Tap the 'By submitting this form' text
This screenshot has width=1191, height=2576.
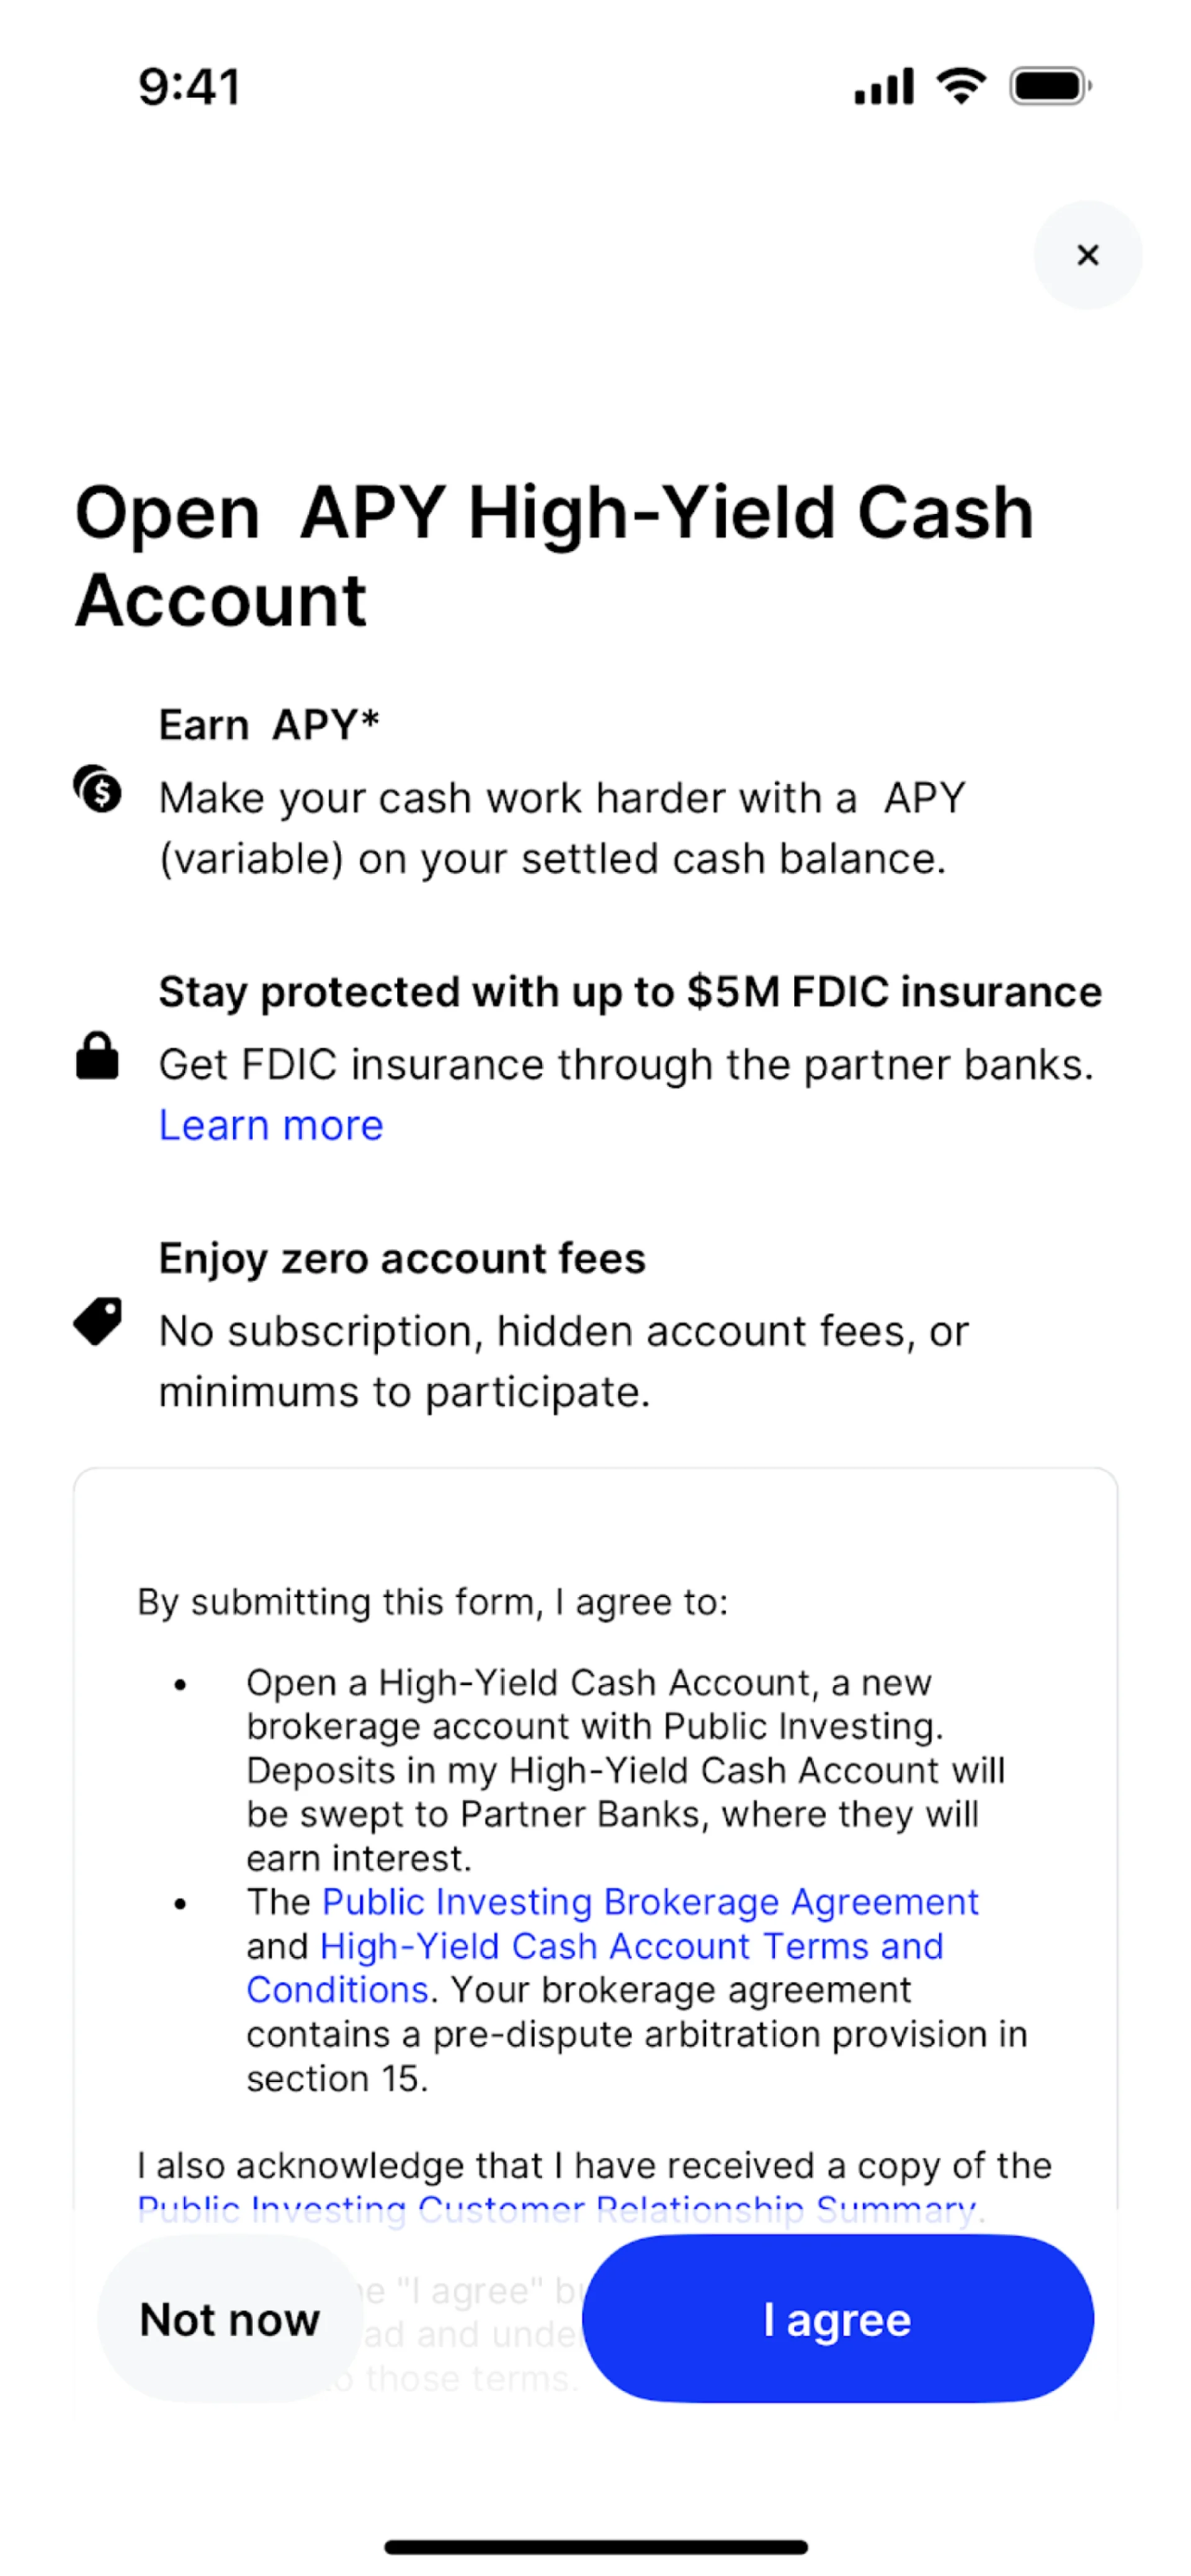(432, 1602)
